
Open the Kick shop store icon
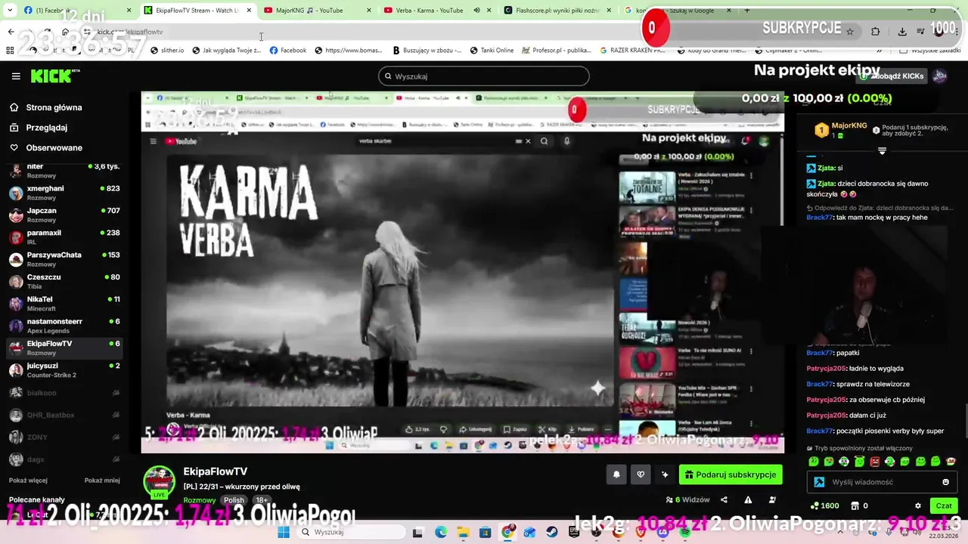(x=855, y=505)
